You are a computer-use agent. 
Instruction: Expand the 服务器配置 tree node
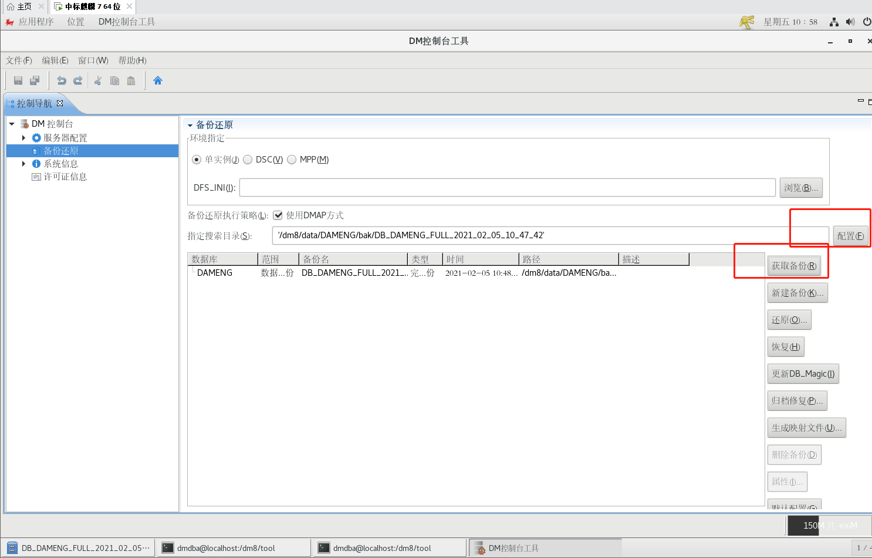[23, 138]
